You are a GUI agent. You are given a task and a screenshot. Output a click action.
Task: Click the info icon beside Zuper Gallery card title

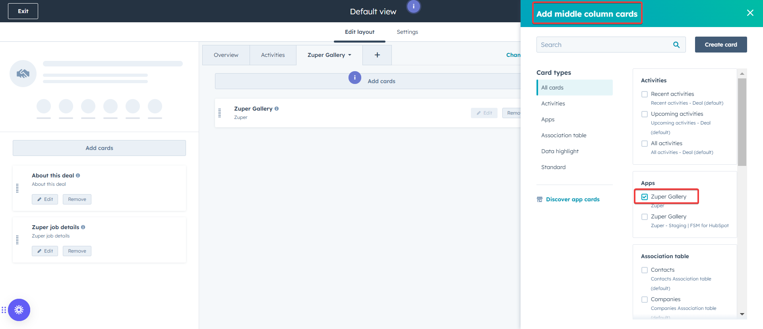277,109
